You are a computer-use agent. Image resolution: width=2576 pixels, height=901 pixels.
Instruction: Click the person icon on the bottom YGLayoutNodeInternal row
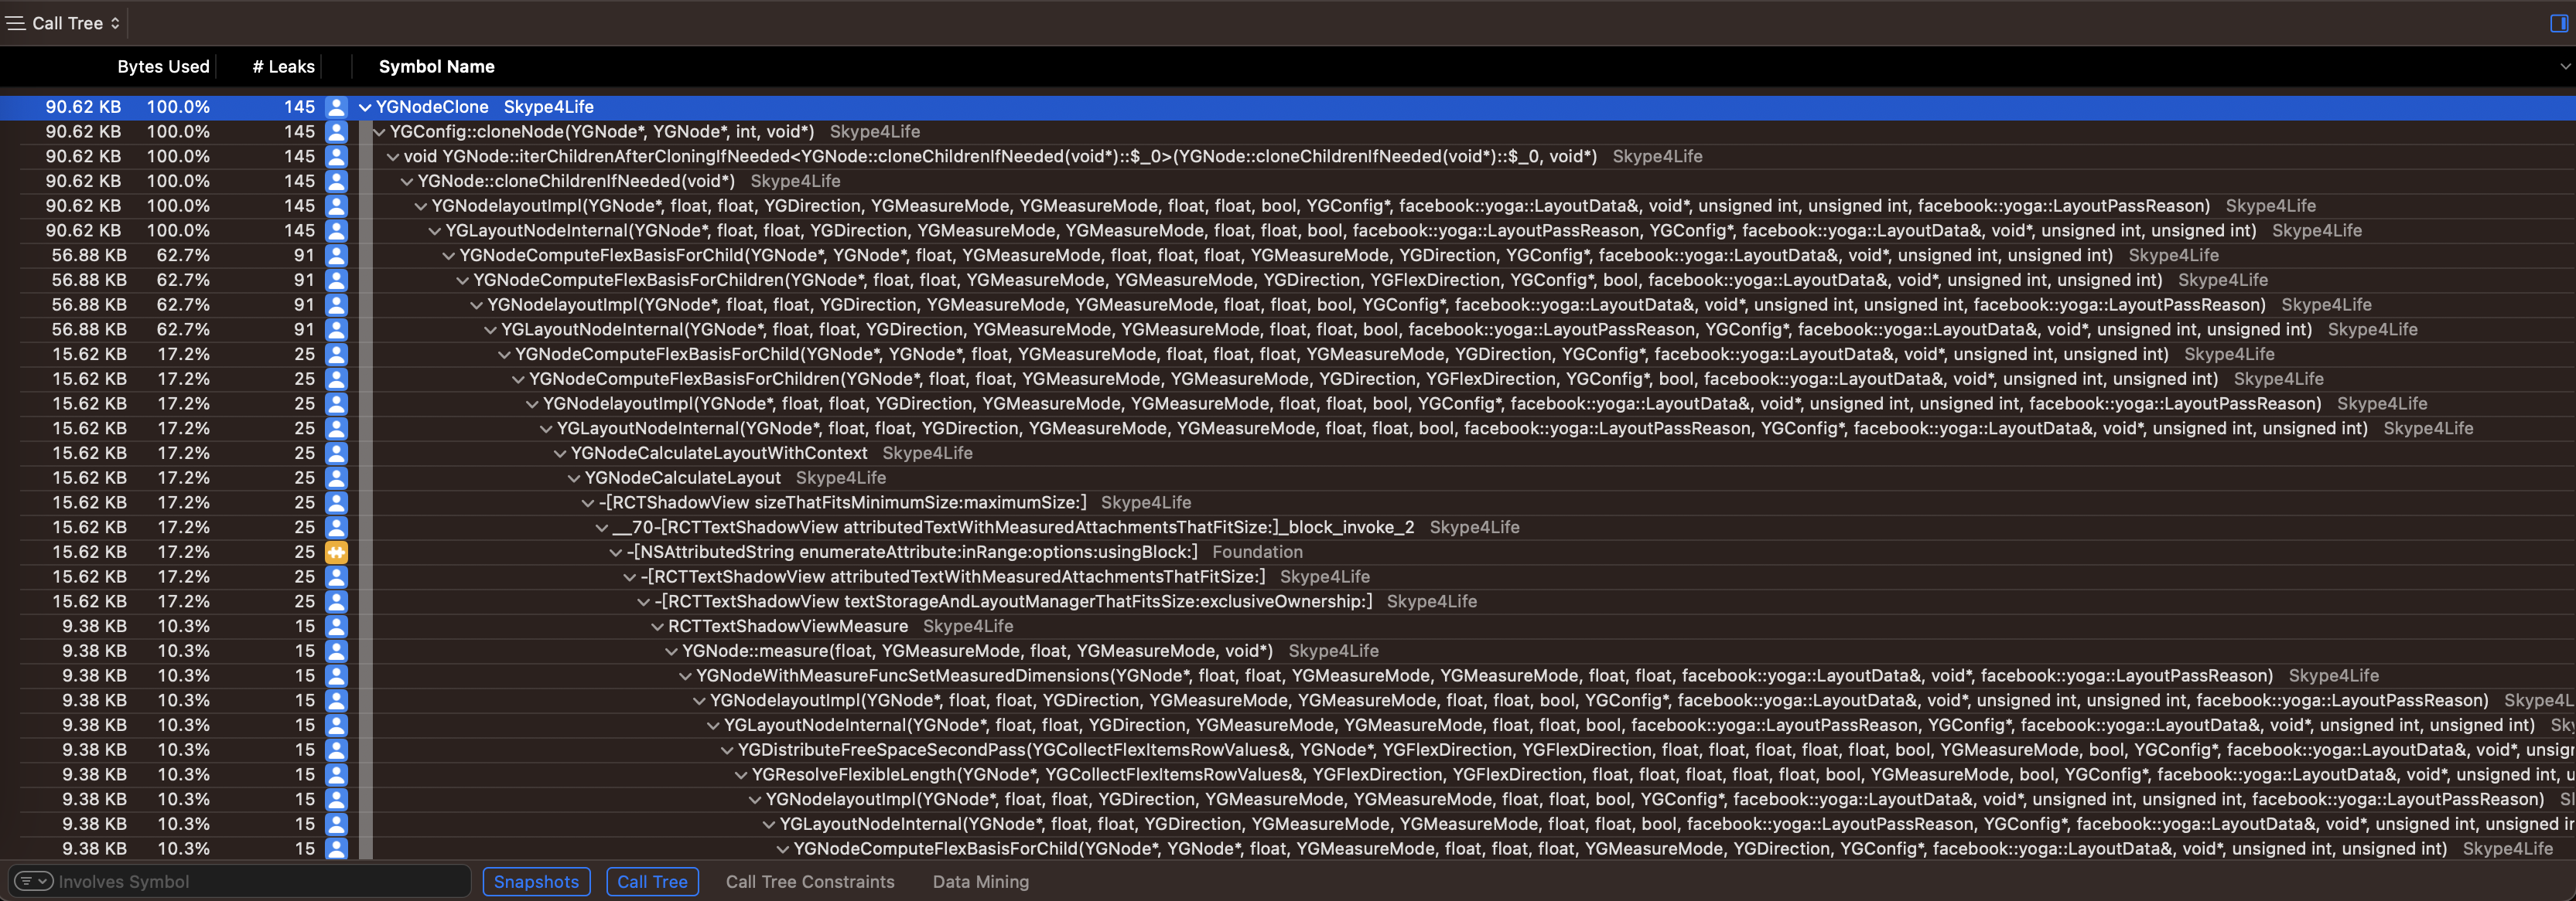(337, 823)
